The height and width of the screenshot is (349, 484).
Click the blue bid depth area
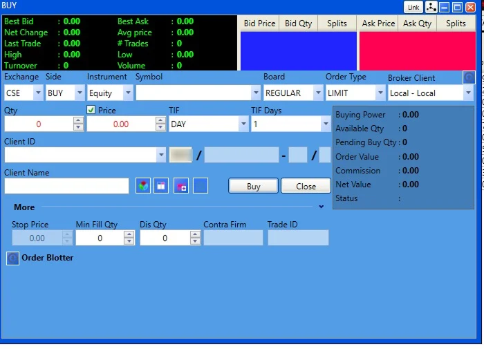[x=299, y=51]
